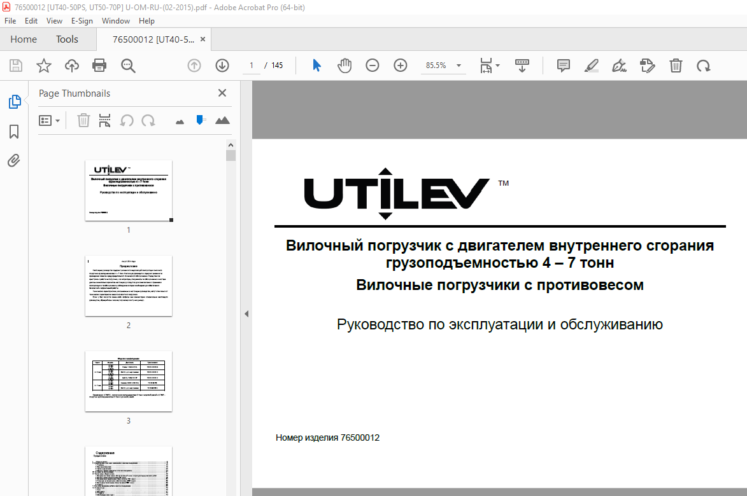Open the View menu
This screenshot has height=496, width=747.
click(54, 21)
